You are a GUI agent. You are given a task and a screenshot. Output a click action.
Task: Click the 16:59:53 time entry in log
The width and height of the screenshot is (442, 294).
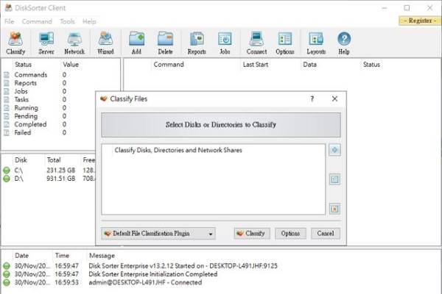[x=66, y=282]
